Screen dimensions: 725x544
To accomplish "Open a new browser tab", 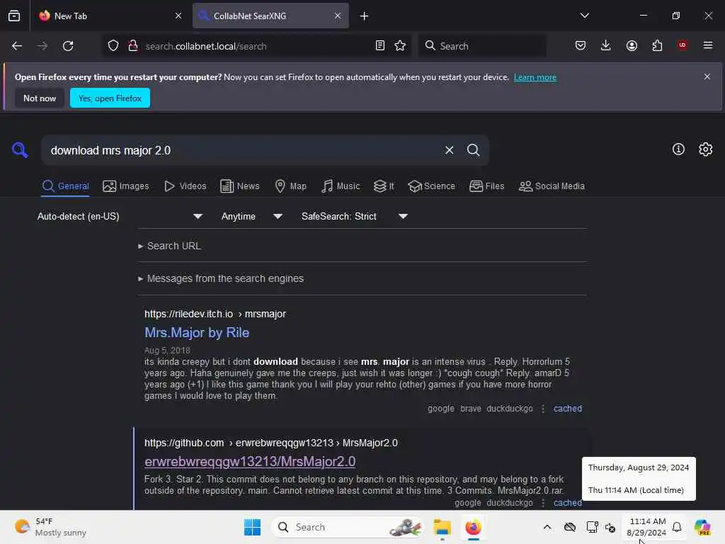I will pyautogui.click(x=365, y=16).
